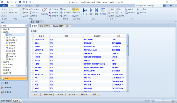Collapse the 组分 tree node
Viewport: 177px width, 103px height.
coord(2,32)
